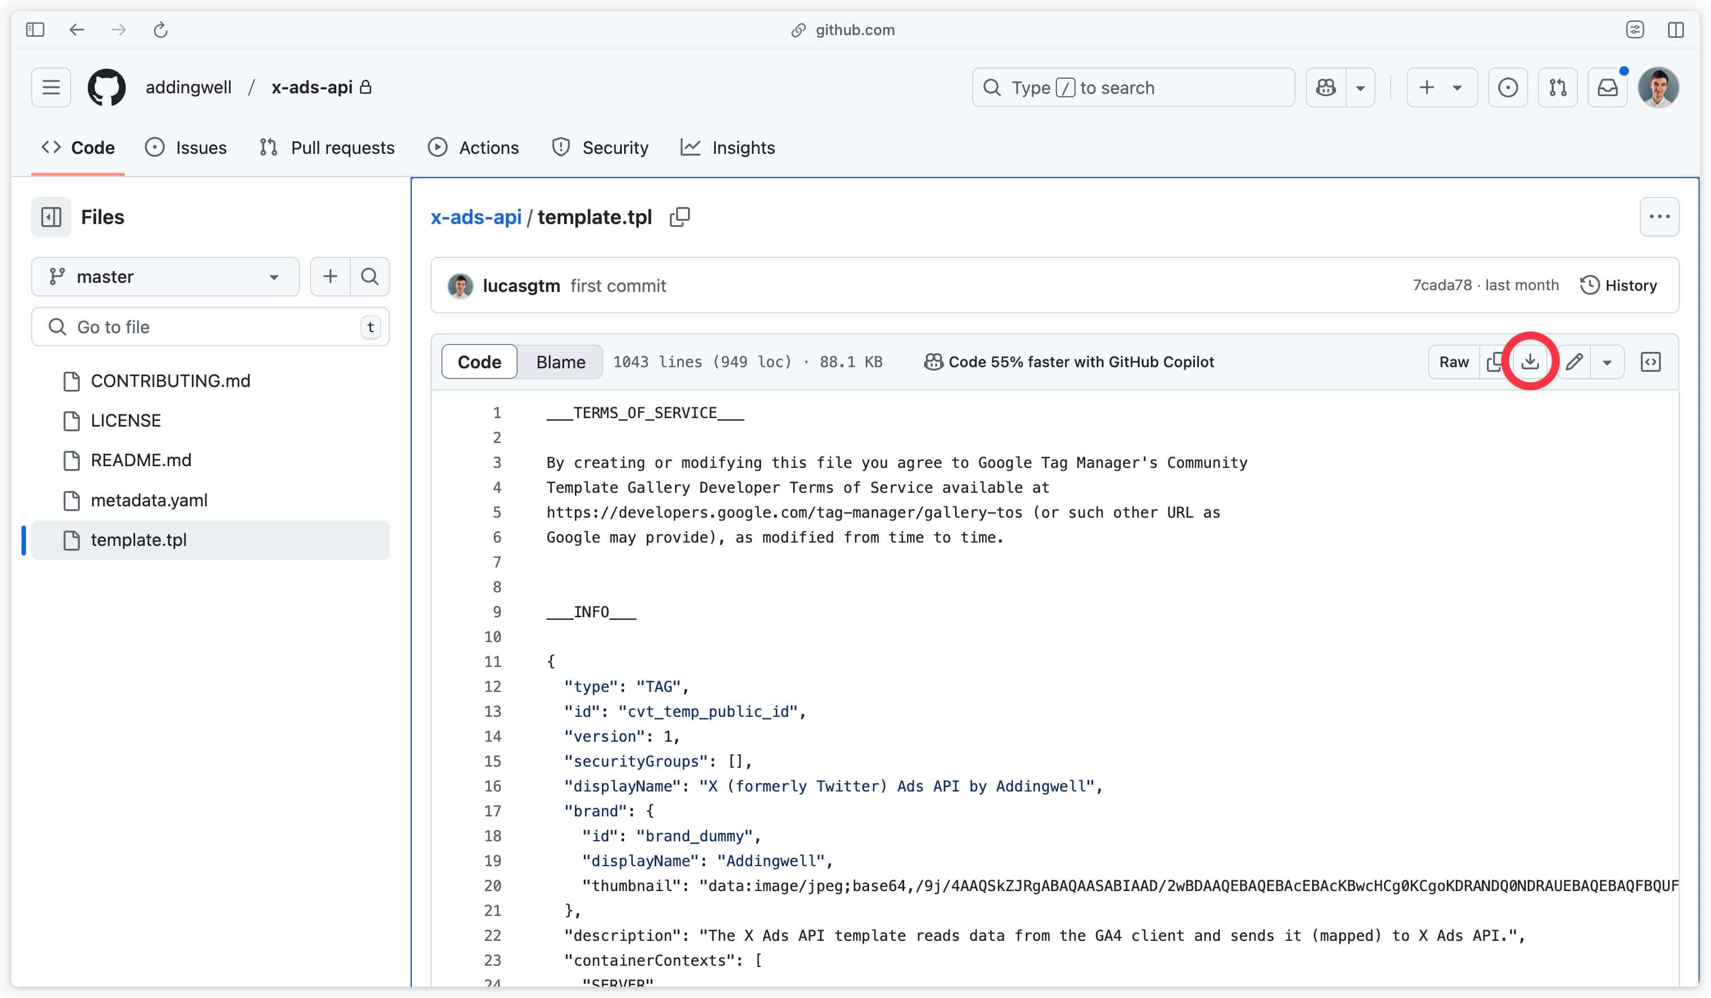Click line number 1 in the code
This screenshot has width=1711, height=998.
[x=497, y=413]
